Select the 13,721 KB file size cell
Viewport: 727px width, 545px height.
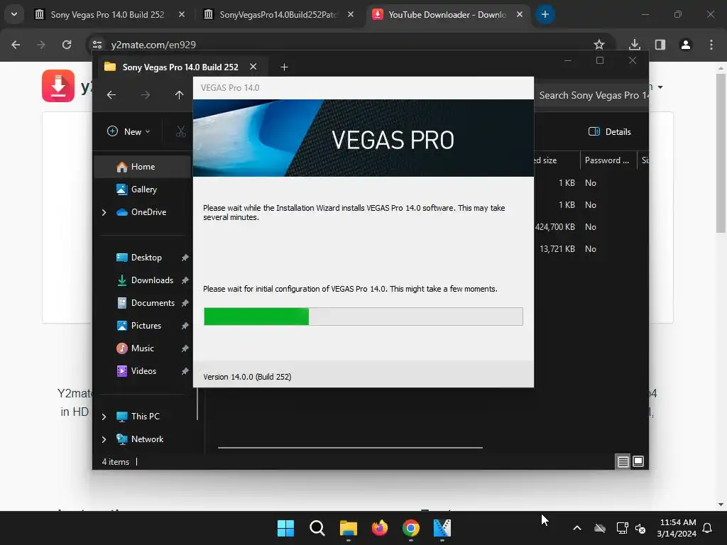click(x=557, y=249)
